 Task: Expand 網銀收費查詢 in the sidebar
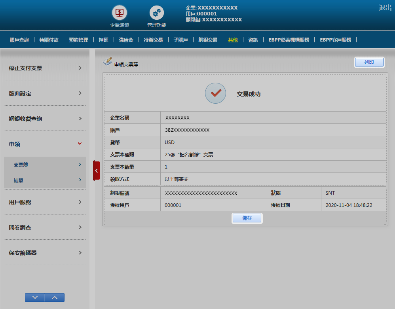pyautogui.click(x=45, y=119)
